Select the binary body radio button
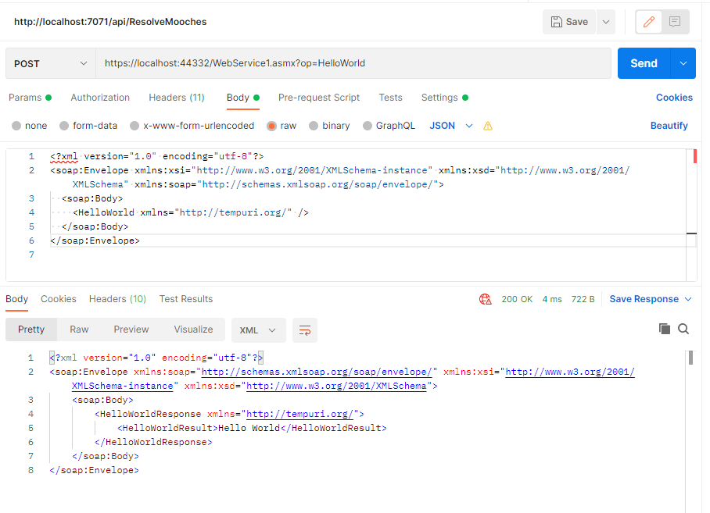This screenshot has width=710, height=513. [314, 126]
